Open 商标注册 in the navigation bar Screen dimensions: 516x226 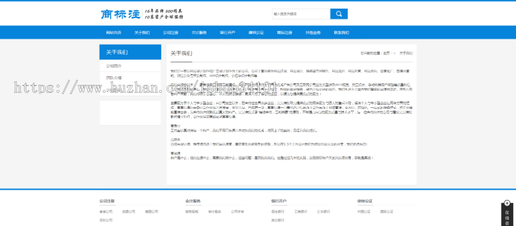284,33
